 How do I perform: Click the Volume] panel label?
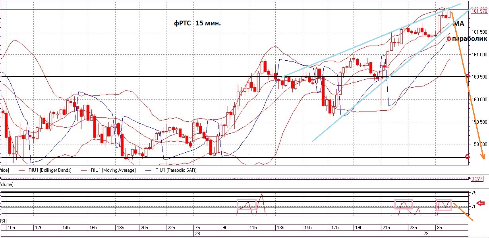coord(6,184)
